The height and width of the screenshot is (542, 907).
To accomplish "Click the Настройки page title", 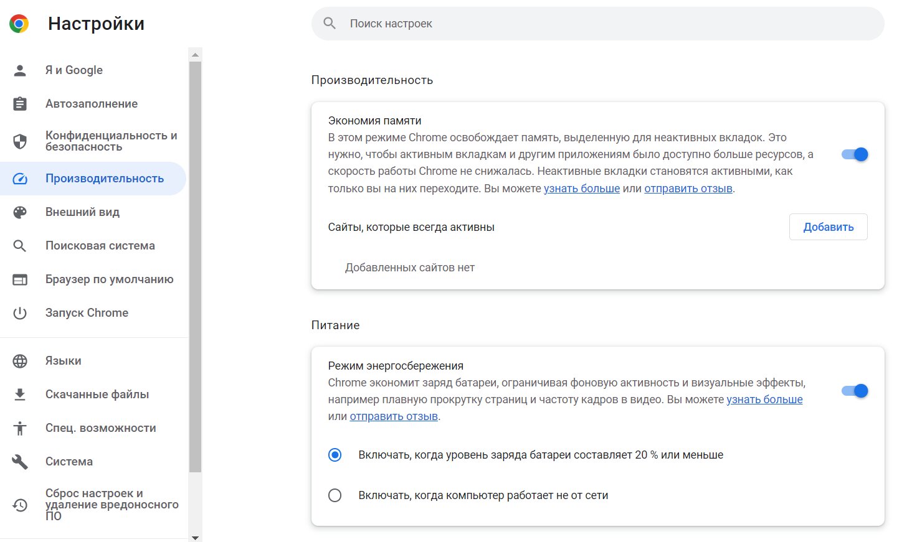I will 96,24.
